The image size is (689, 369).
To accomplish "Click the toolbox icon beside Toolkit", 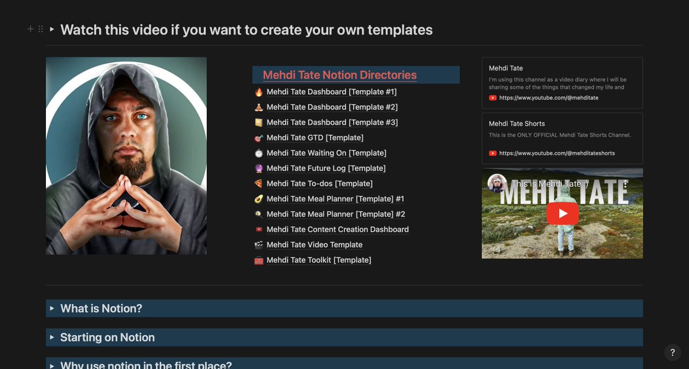I will click(258, 260).
